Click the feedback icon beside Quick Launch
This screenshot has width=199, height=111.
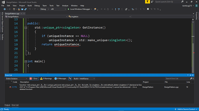click(152, 2)
